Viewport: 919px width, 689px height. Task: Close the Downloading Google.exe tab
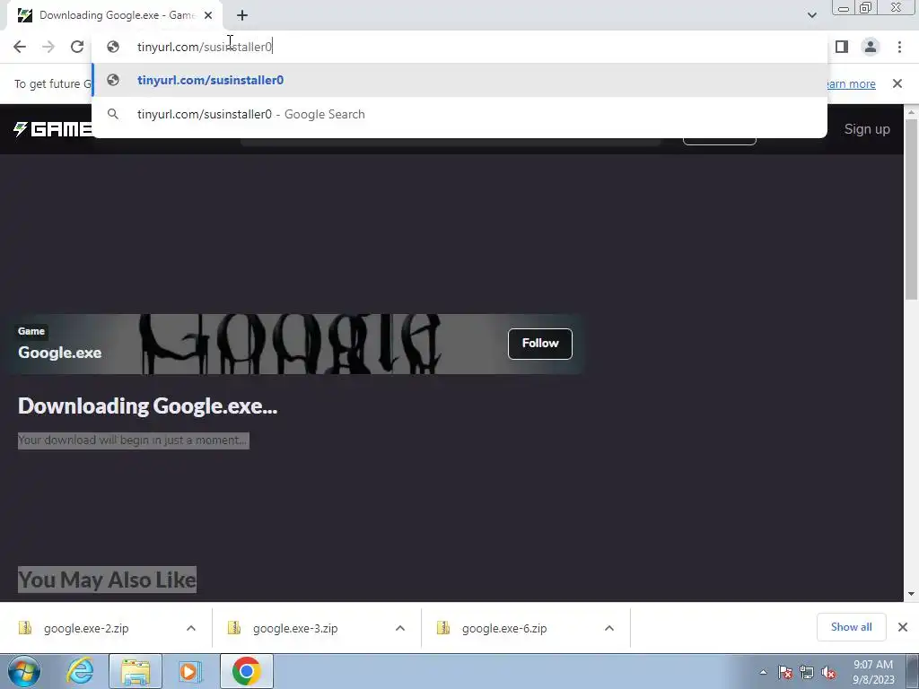point(208,15)
